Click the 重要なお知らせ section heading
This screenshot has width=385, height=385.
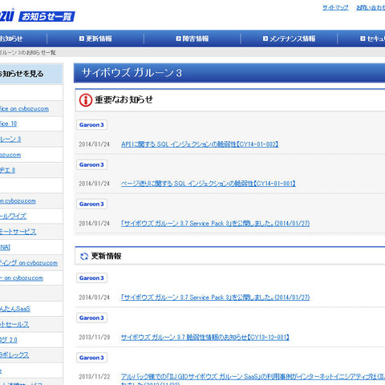[x=124, y=99]
